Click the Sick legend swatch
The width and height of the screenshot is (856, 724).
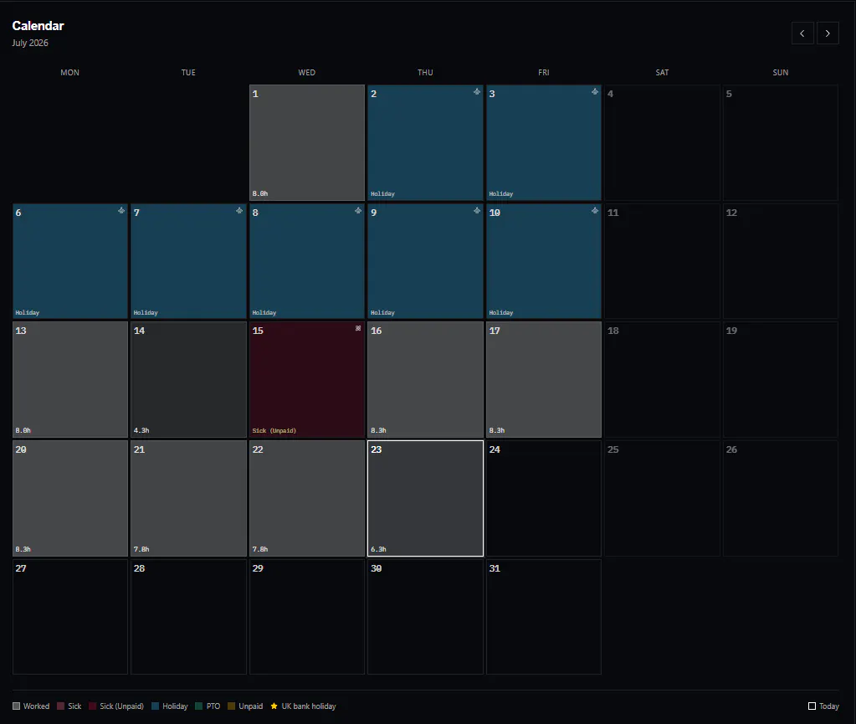[x=60, y=706]
